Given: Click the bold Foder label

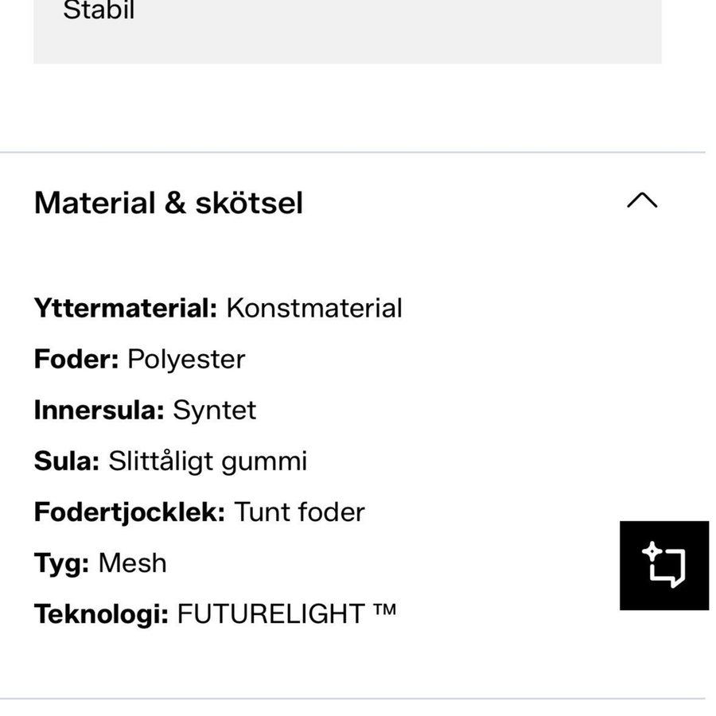Looking at the screenshot, I should (76, 359).
